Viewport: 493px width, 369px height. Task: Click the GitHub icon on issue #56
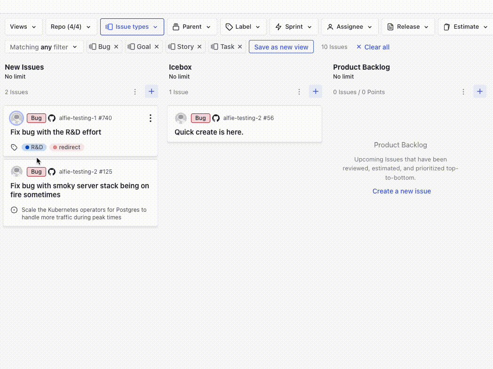coord(216,118)
